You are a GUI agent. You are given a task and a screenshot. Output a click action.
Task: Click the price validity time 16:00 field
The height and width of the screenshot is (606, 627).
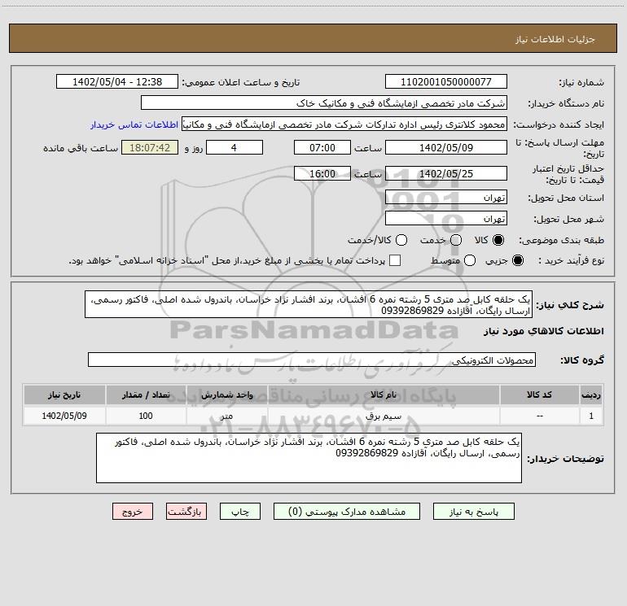322,174
